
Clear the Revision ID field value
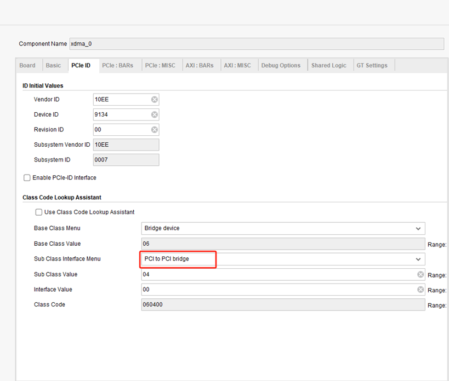(155, 130)
